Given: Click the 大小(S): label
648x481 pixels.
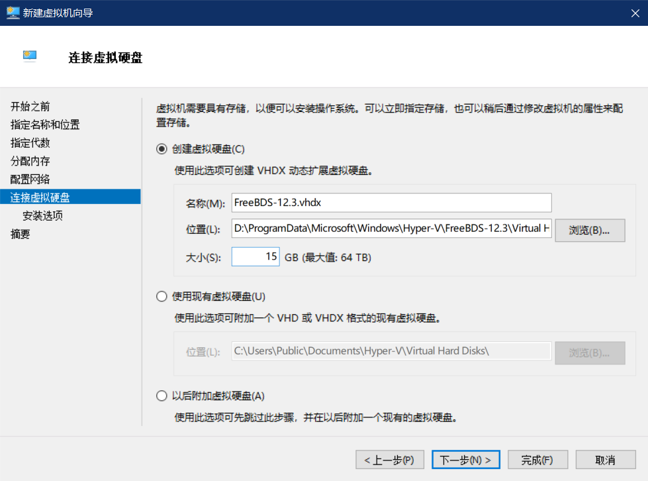Looking at the screenshot, I should click(203, 258).
